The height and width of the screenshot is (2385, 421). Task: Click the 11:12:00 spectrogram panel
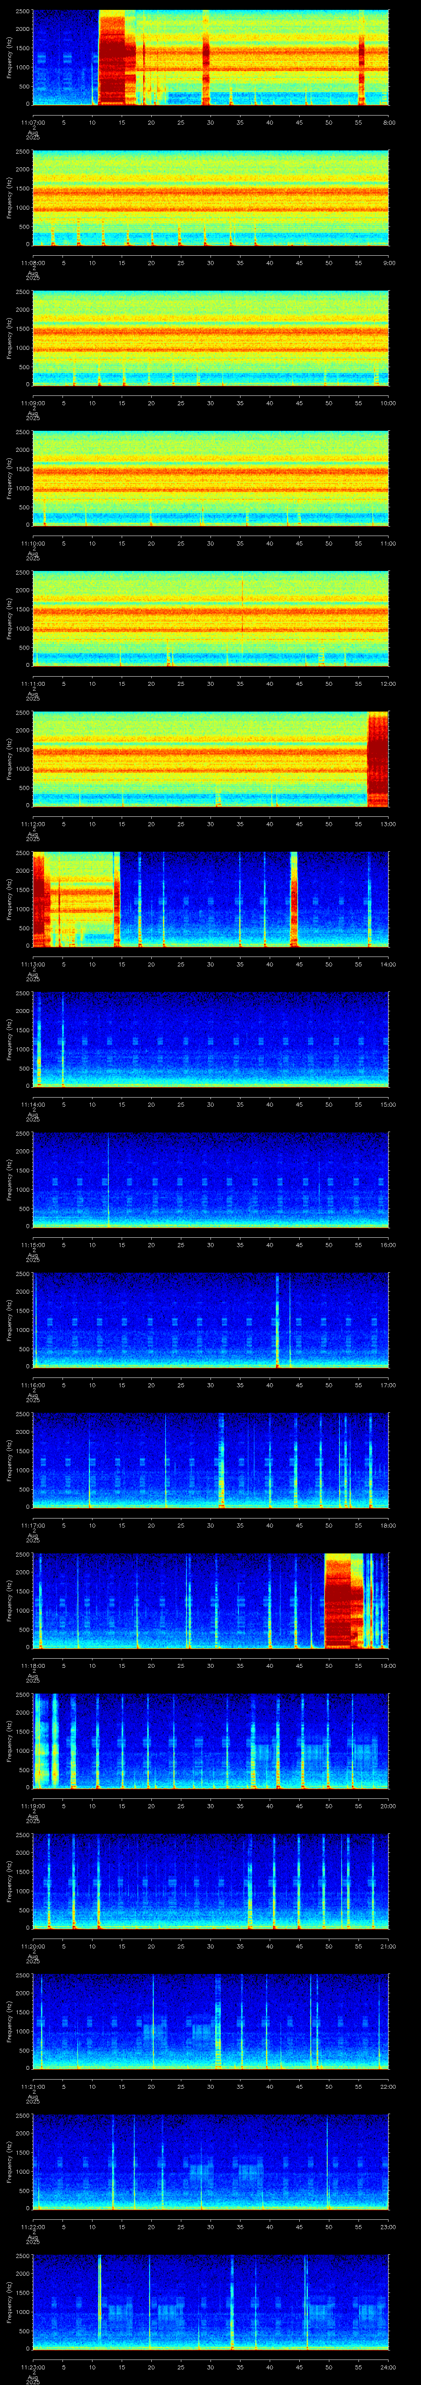click(x=211, y=759)
